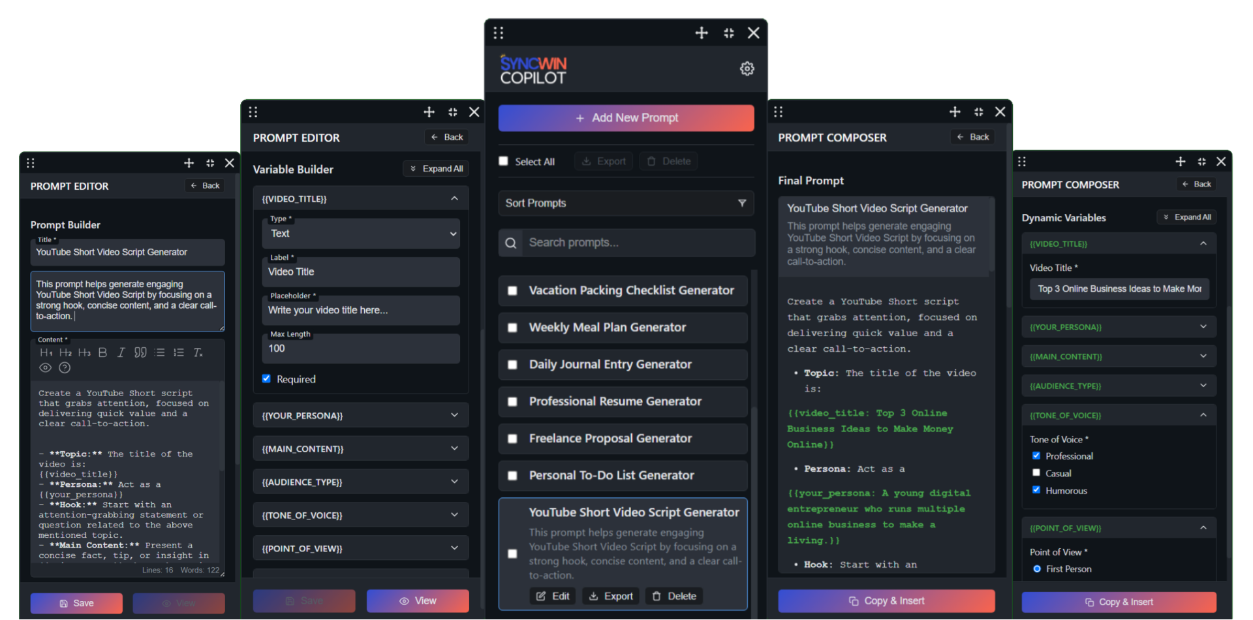Open the Professional Resume Generator prompt title

[615, 401]
